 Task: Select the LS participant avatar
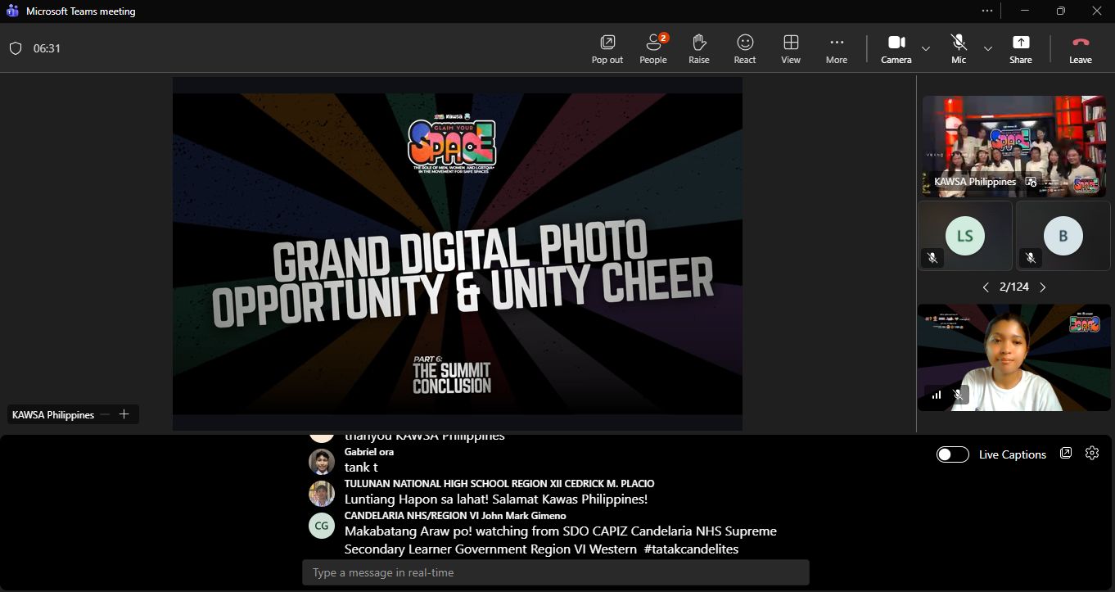click(965, 236)
